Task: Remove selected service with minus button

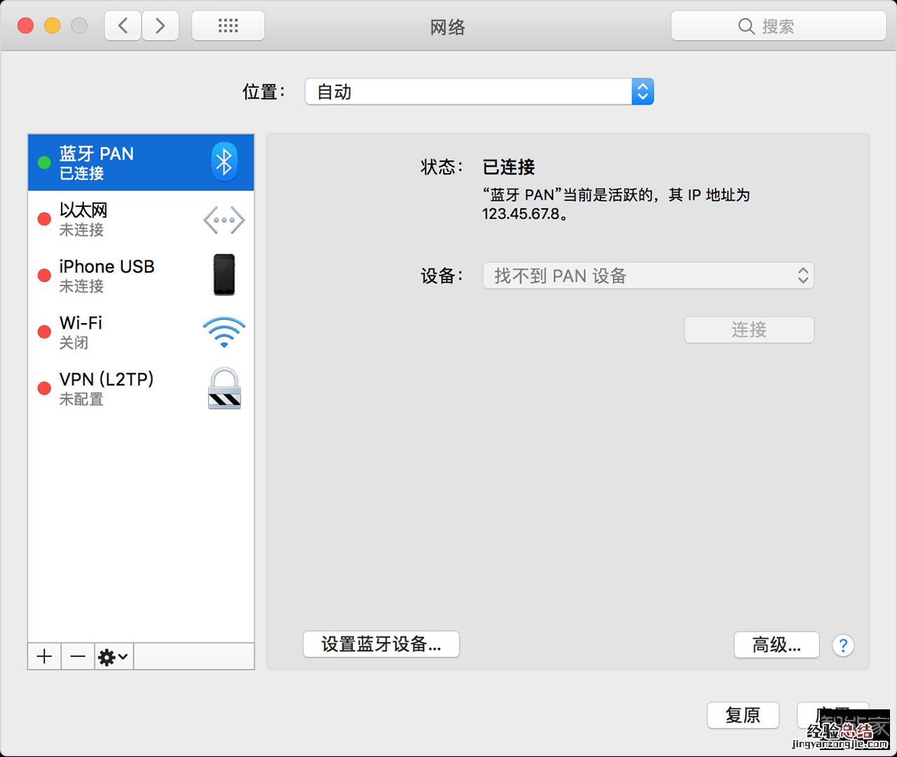Action: [78, 657]
